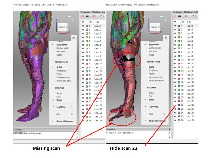The image size is (211, 158).
Task: Select Surface color in left view menu
Action: tap(62, 48)
